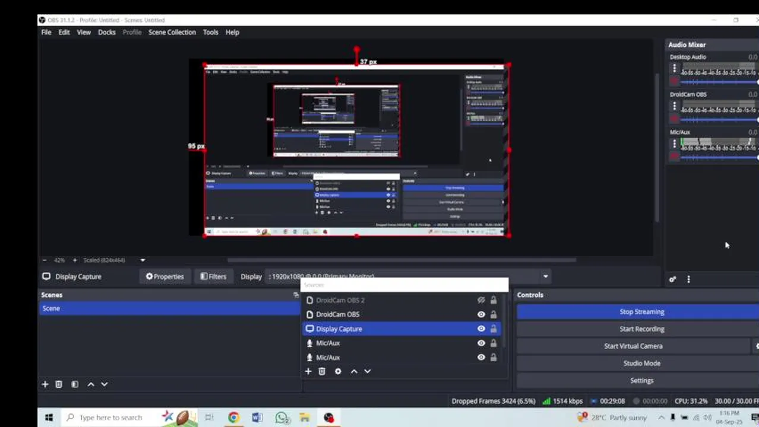This screenshot has height=427, width=759.
Task: Open advanced audio properties gears icon
Action: tap(672, 279)
